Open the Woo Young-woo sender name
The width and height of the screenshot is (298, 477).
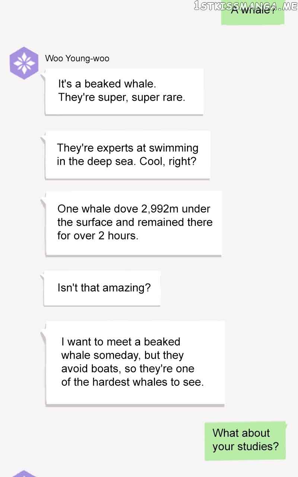(x=77, y=59)
